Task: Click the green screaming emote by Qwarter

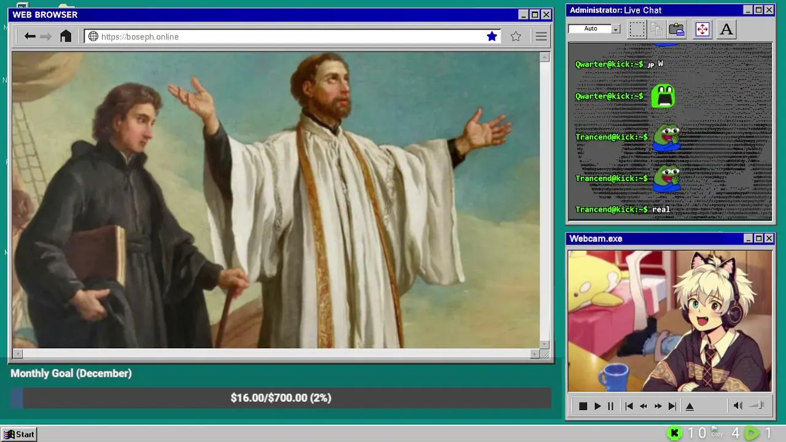Action: pos(663,96)
